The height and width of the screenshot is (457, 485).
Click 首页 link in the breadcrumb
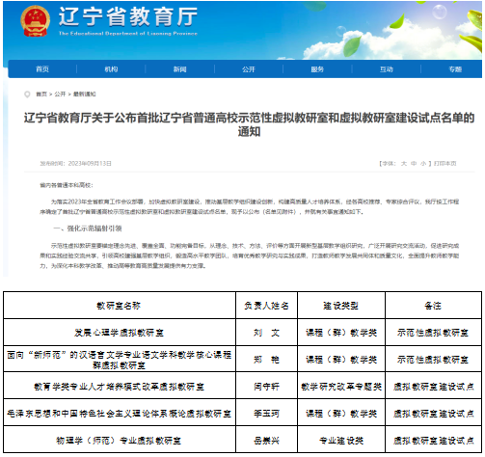[x=41, y=94]
